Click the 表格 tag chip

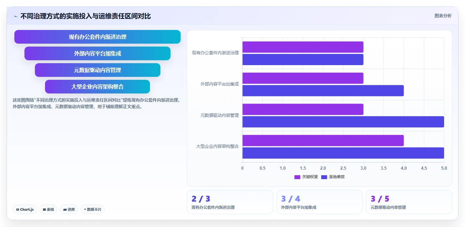point(48,209)
